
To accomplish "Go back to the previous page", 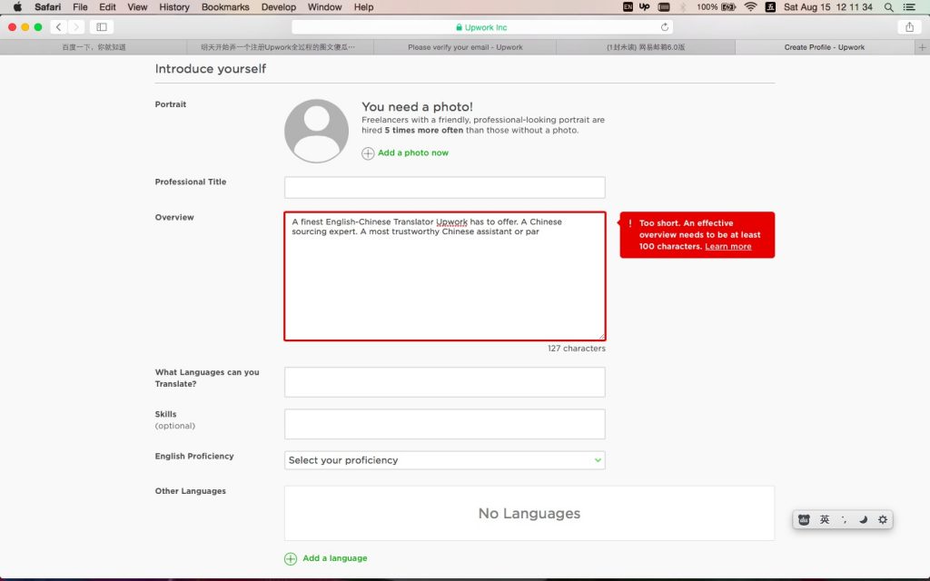I will 58,26.
